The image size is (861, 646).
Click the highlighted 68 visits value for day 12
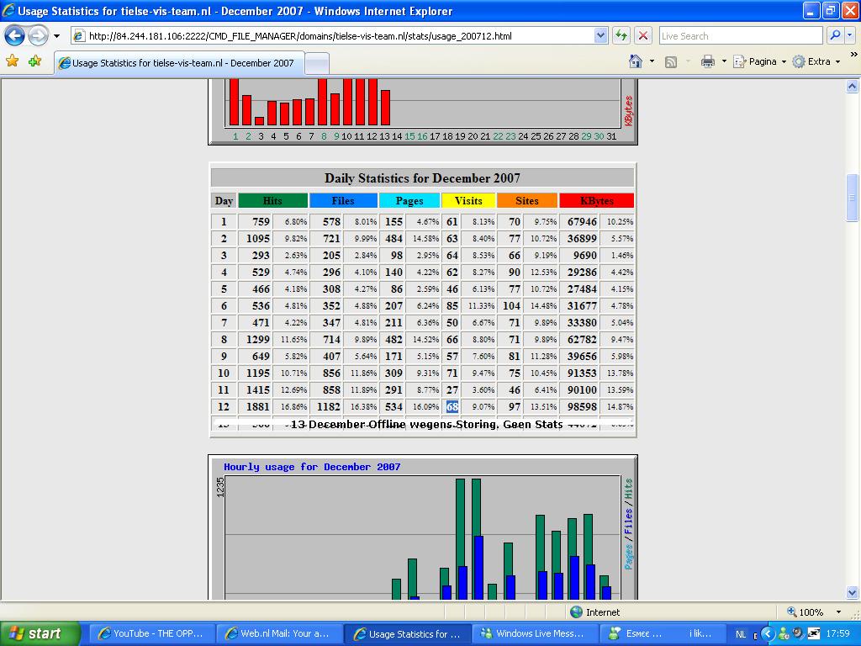tap(452, 407)
